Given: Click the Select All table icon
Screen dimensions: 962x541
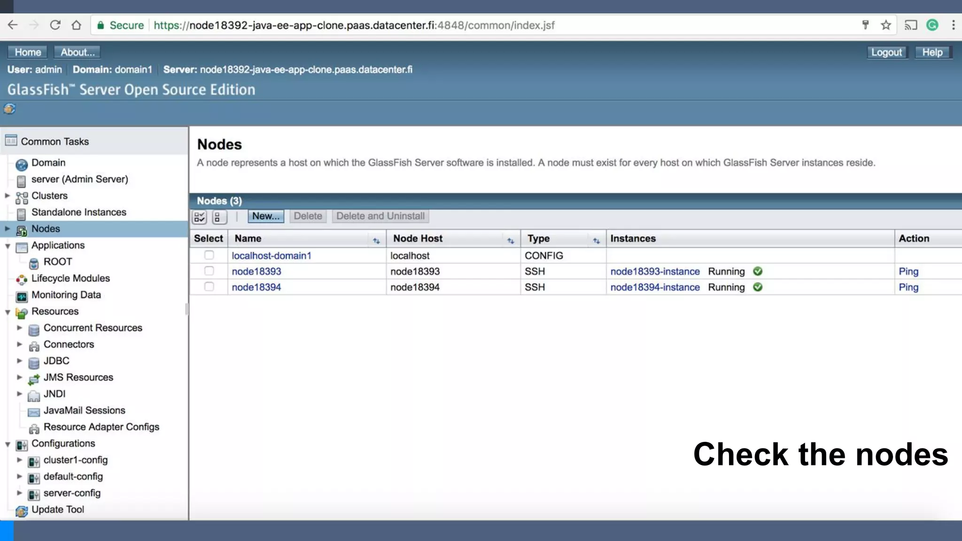Looking at the screenshot, I should point(200,216).
